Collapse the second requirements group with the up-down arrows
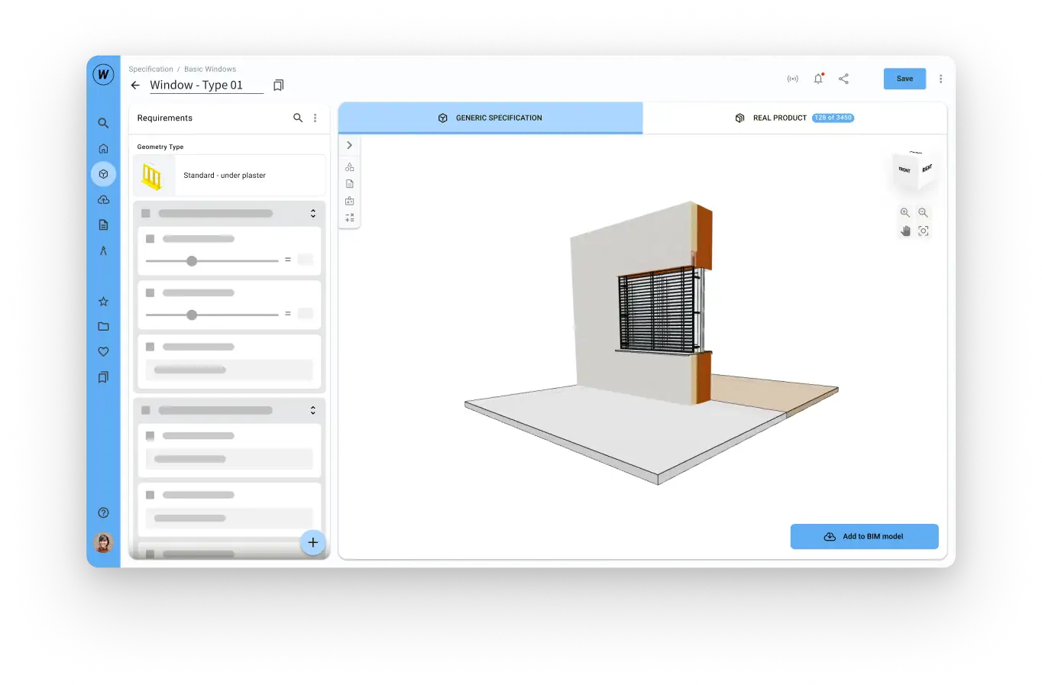 pos(312,411)
